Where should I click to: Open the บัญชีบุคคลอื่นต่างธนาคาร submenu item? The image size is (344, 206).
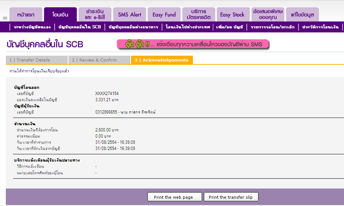pos(133,27)
